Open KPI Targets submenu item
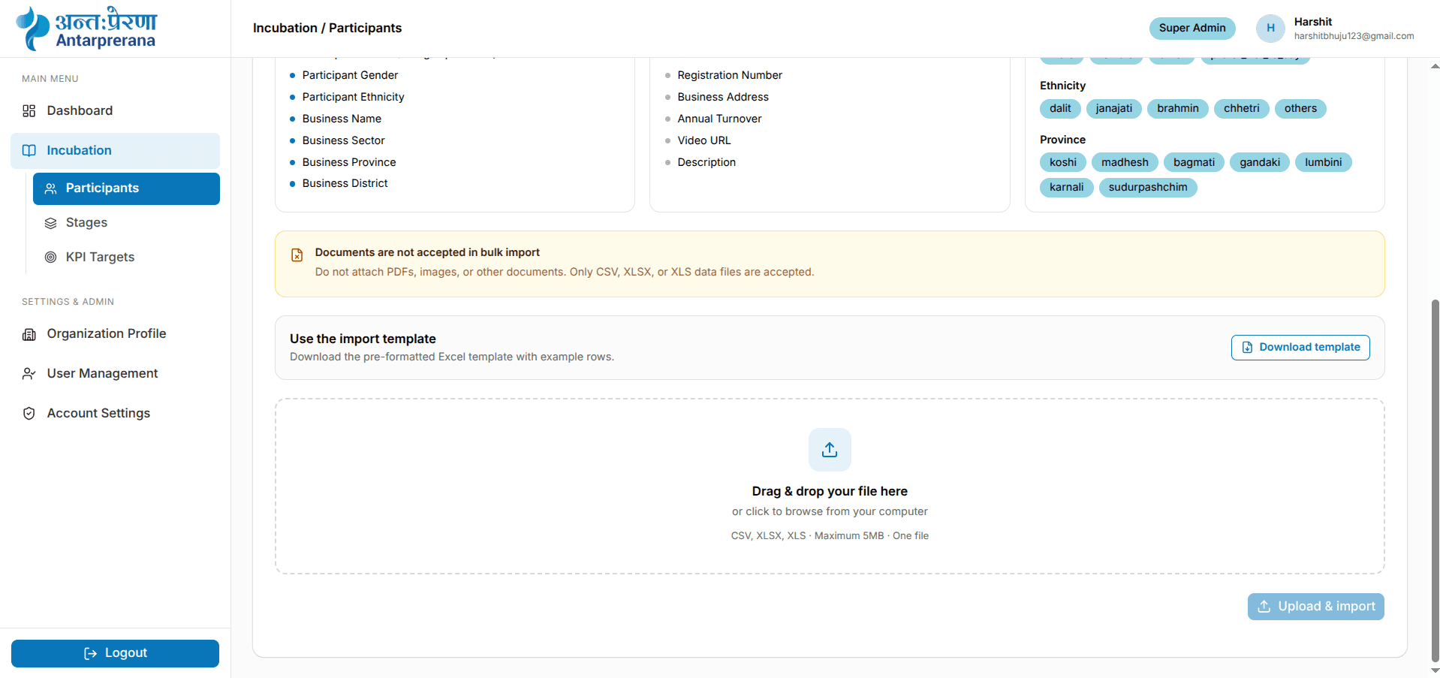This screenshot has height=678, width=1440. click(126, 257)
